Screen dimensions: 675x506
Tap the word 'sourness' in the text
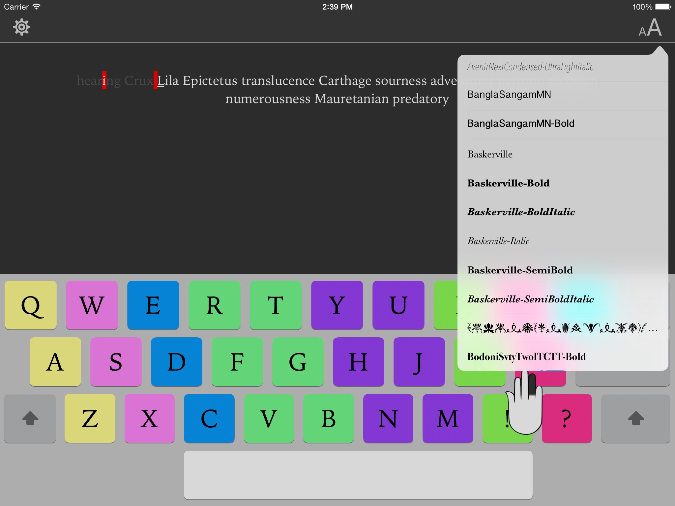click(x=401, y=81)
